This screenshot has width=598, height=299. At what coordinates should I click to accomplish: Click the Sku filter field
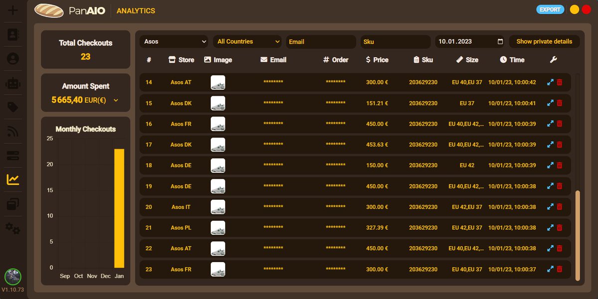(395, 41)
